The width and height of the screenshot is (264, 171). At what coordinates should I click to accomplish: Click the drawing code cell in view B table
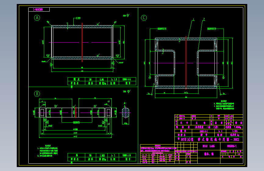point(128,155)
